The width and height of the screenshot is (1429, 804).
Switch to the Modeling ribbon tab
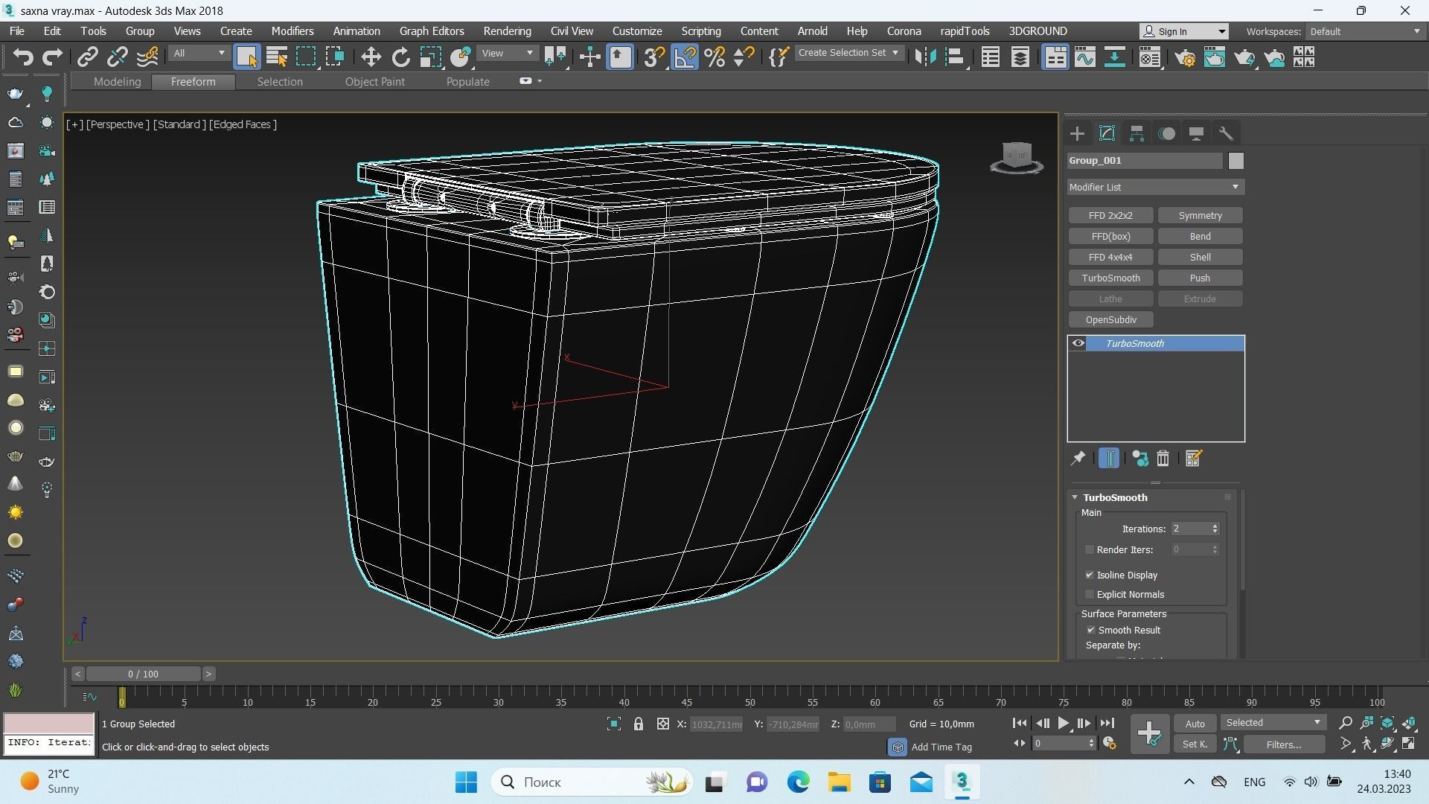(x=117, y=82)
